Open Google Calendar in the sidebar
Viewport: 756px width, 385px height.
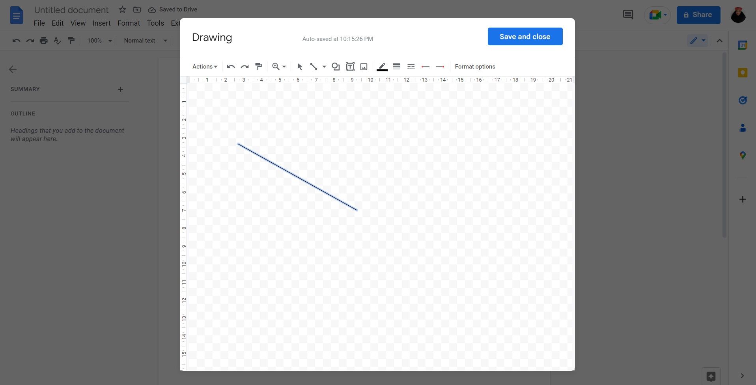pyautogui.click(x=743, y=45)
